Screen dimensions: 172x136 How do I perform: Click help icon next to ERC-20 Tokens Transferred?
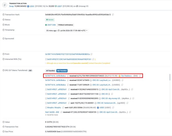4,70
